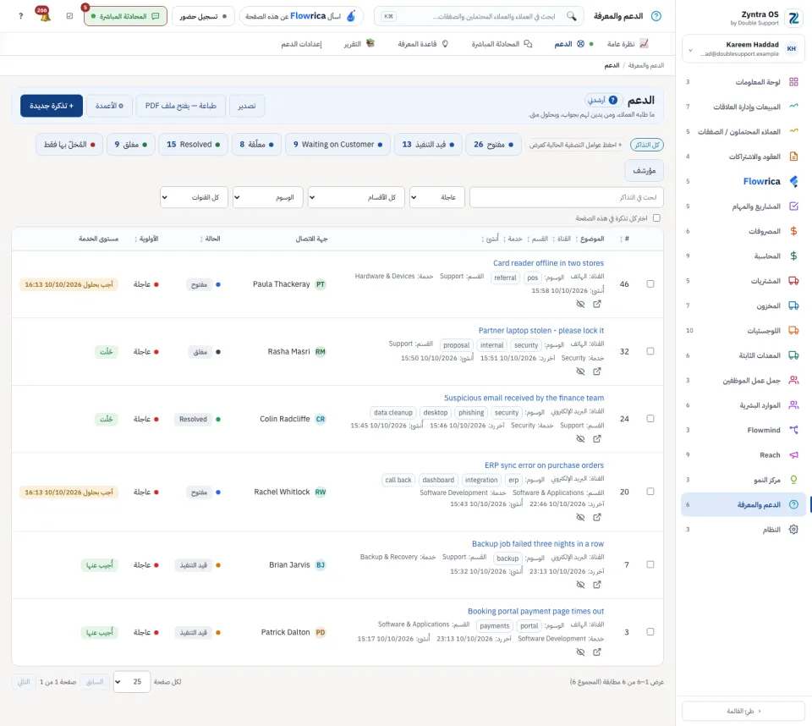
Task: Click the global search field in top bar
Action: 479,16
